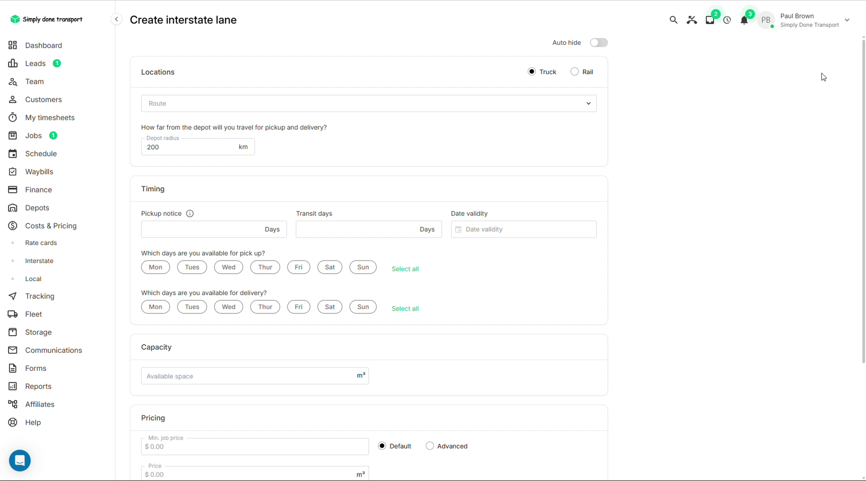Click the Tracking arrow icon
This screenshot has height=481, width=866.
[x=13, y=296]
